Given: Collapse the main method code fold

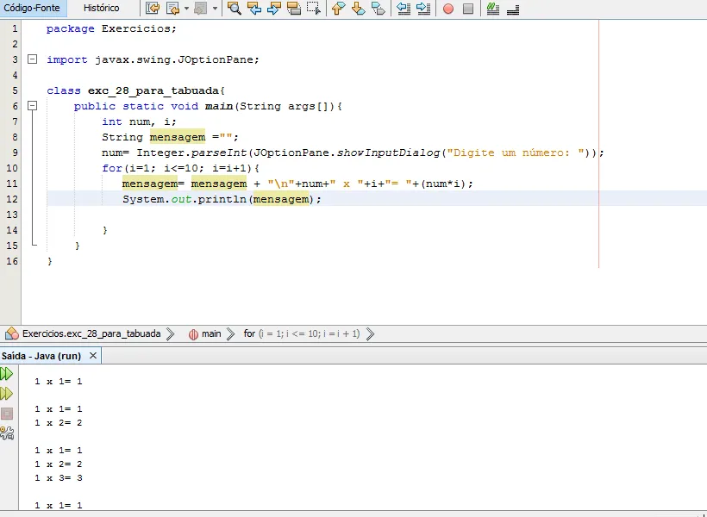Looking at the screenshot, I should (x=32, y=106).
